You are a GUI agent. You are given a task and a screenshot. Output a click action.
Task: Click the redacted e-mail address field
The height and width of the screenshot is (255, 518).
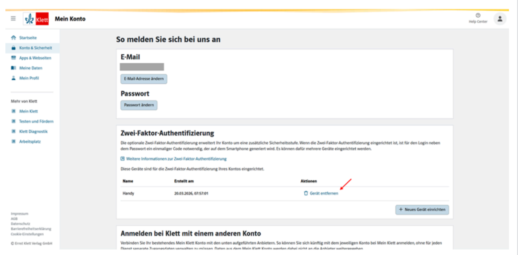tap(142, 67)
